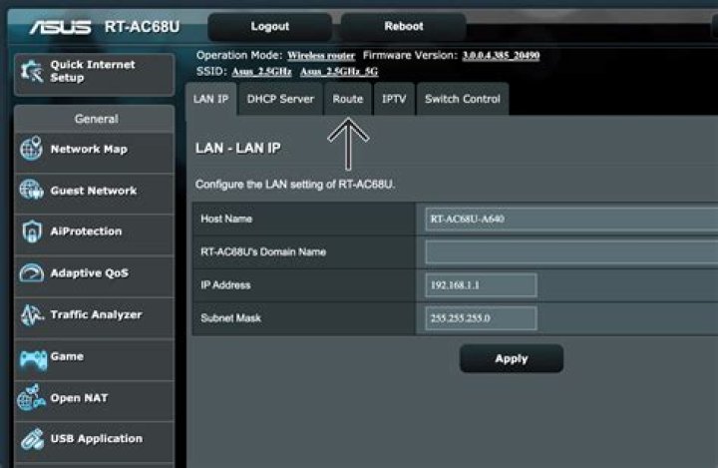Click the Configure the LAN setting description
Image resolution: width=718 pixels, height=468 pixels.
point(295,185)
